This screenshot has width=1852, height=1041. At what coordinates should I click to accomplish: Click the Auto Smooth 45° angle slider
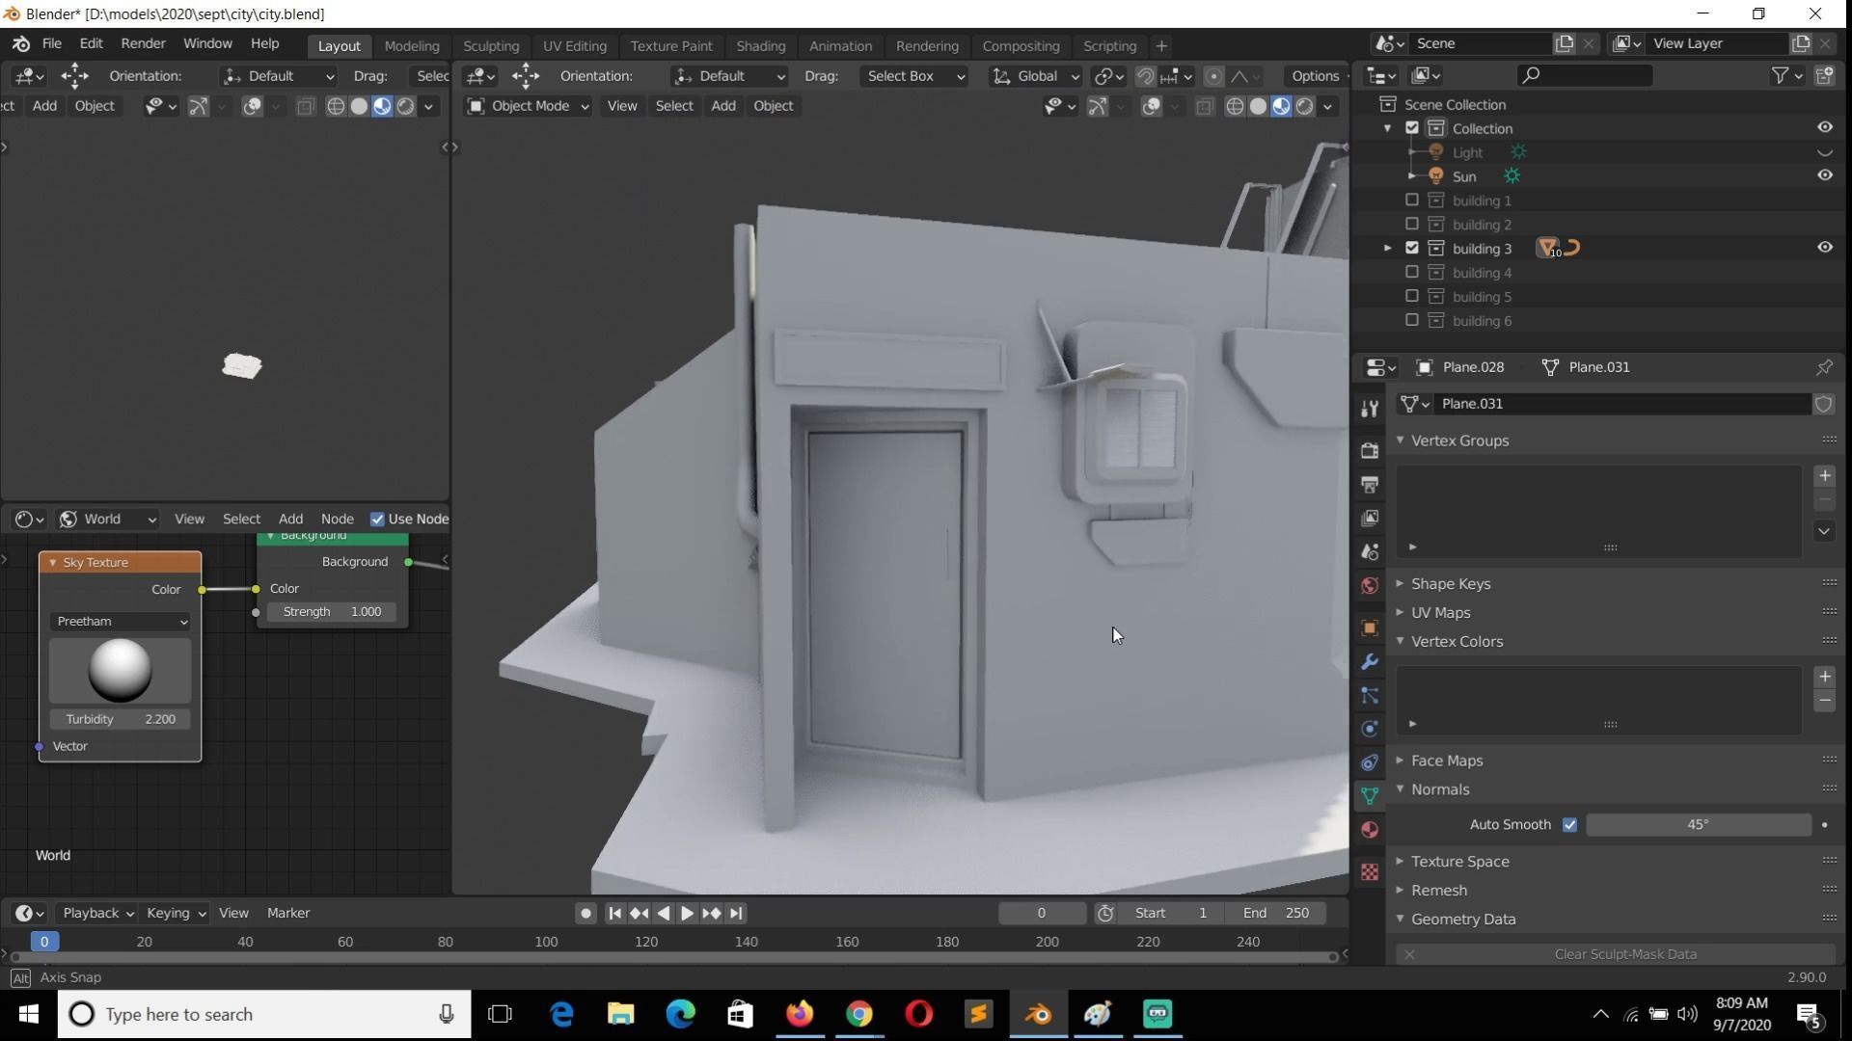tap(1698, 825)
